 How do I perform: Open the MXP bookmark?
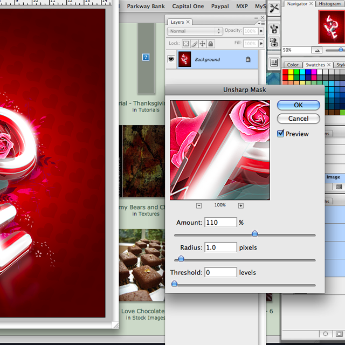tap(242, 6)
